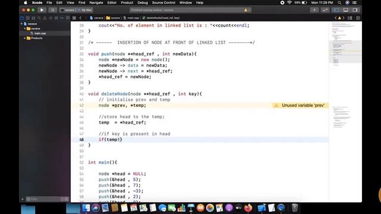Open the Project navigator tab icon

pyautogui.click(x=22, y=18)
